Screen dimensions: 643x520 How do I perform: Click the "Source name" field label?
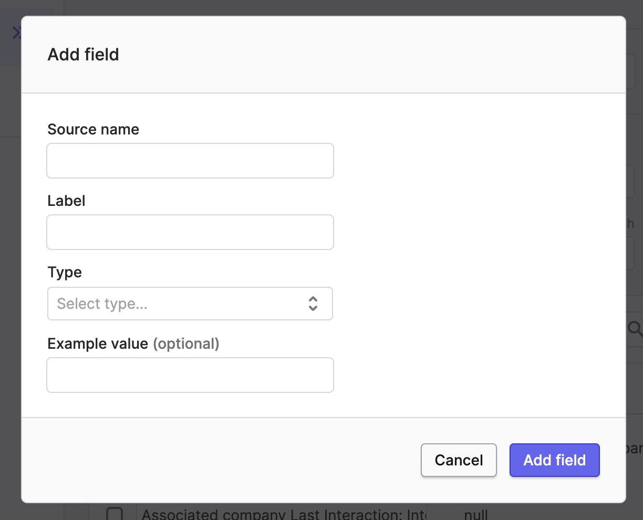click(94, 129)
